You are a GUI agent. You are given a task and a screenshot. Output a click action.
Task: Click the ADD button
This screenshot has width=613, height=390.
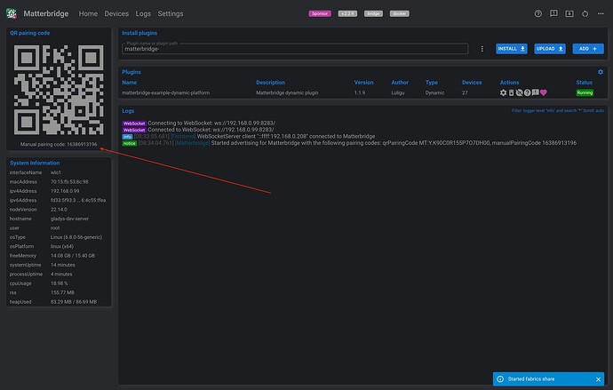(588, 49)
